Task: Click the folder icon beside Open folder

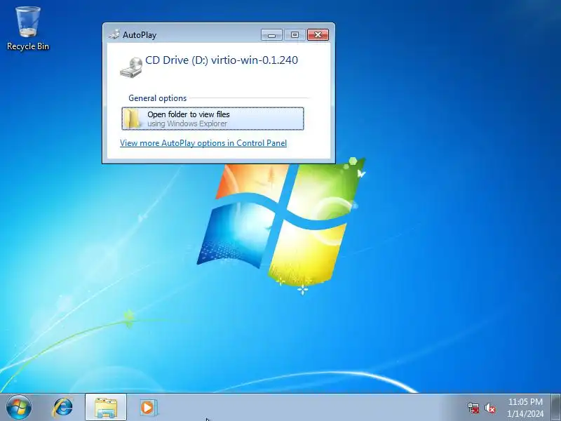Action: pos(133,119)
